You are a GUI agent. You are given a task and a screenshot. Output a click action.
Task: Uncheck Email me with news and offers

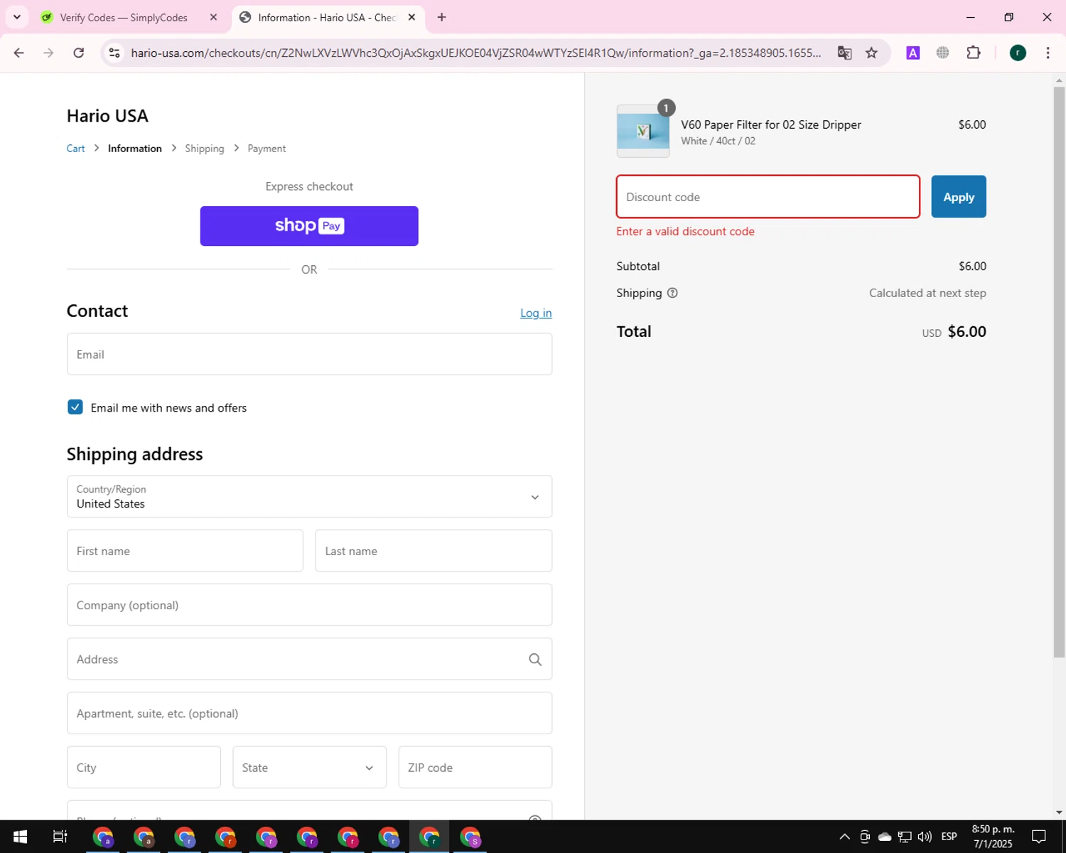(75, 407)
